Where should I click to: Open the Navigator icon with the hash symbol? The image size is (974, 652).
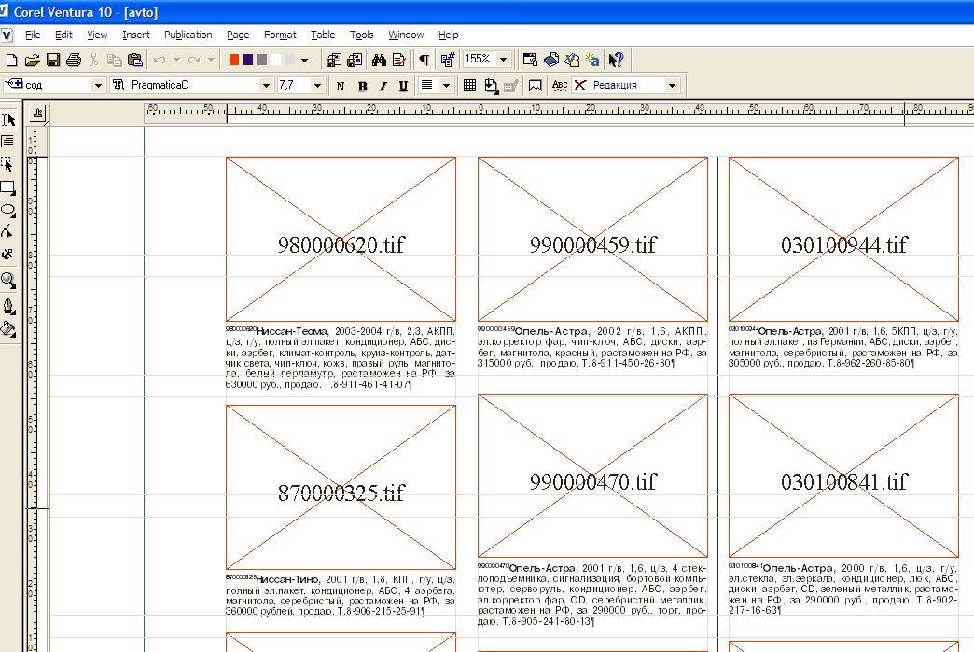pyautogui.click(x=447, y=61)
